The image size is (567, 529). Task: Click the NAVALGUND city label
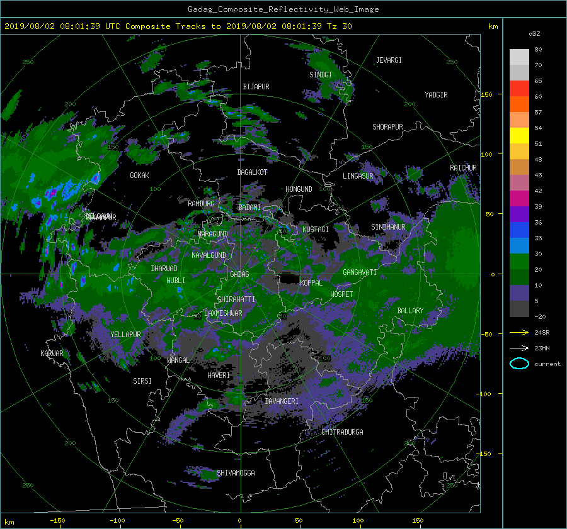coord(209,255)
